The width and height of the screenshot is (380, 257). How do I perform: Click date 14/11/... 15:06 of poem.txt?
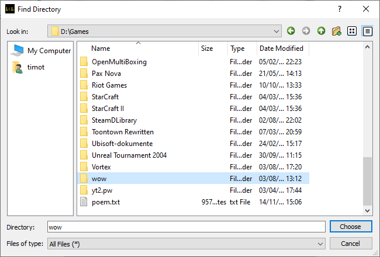coord(280,202)
